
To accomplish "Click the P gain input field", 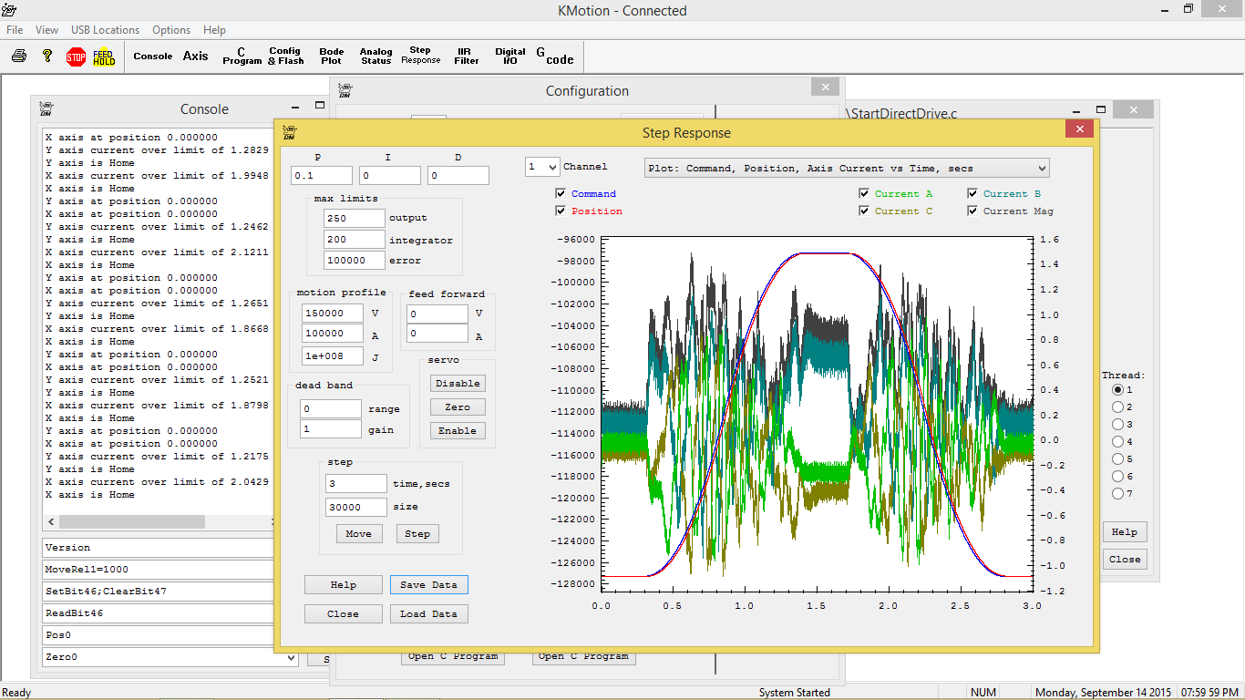I will 321,176.
